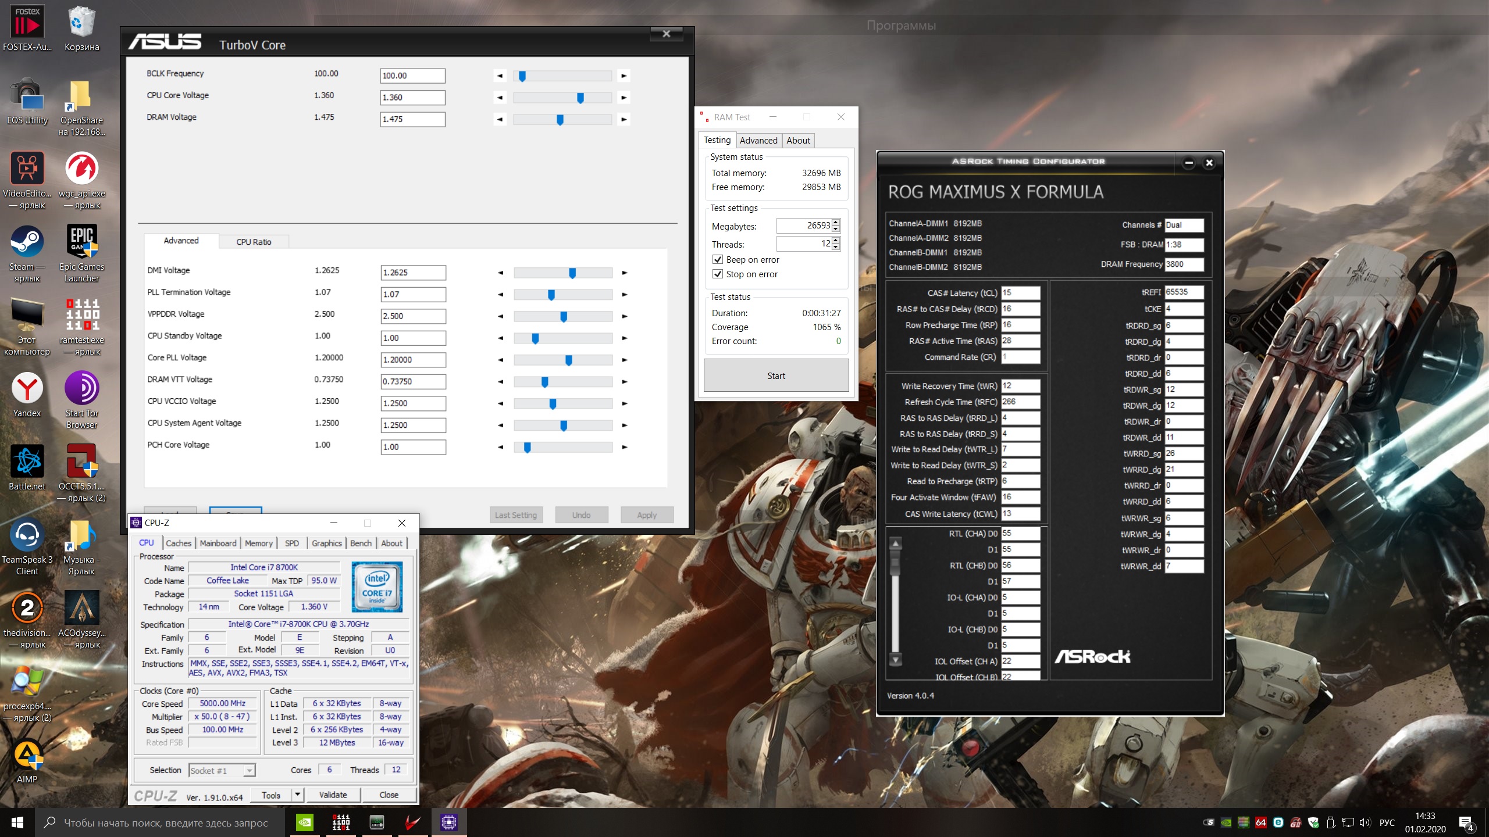Click the CPU Core Voltage slider handle
The height and width of the screenshot is (837, 1489).
pos(580,98)
